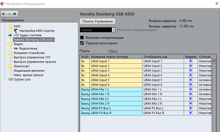Click the MIDI folder icon
220x132 pixels.
(x=10, y=26)
